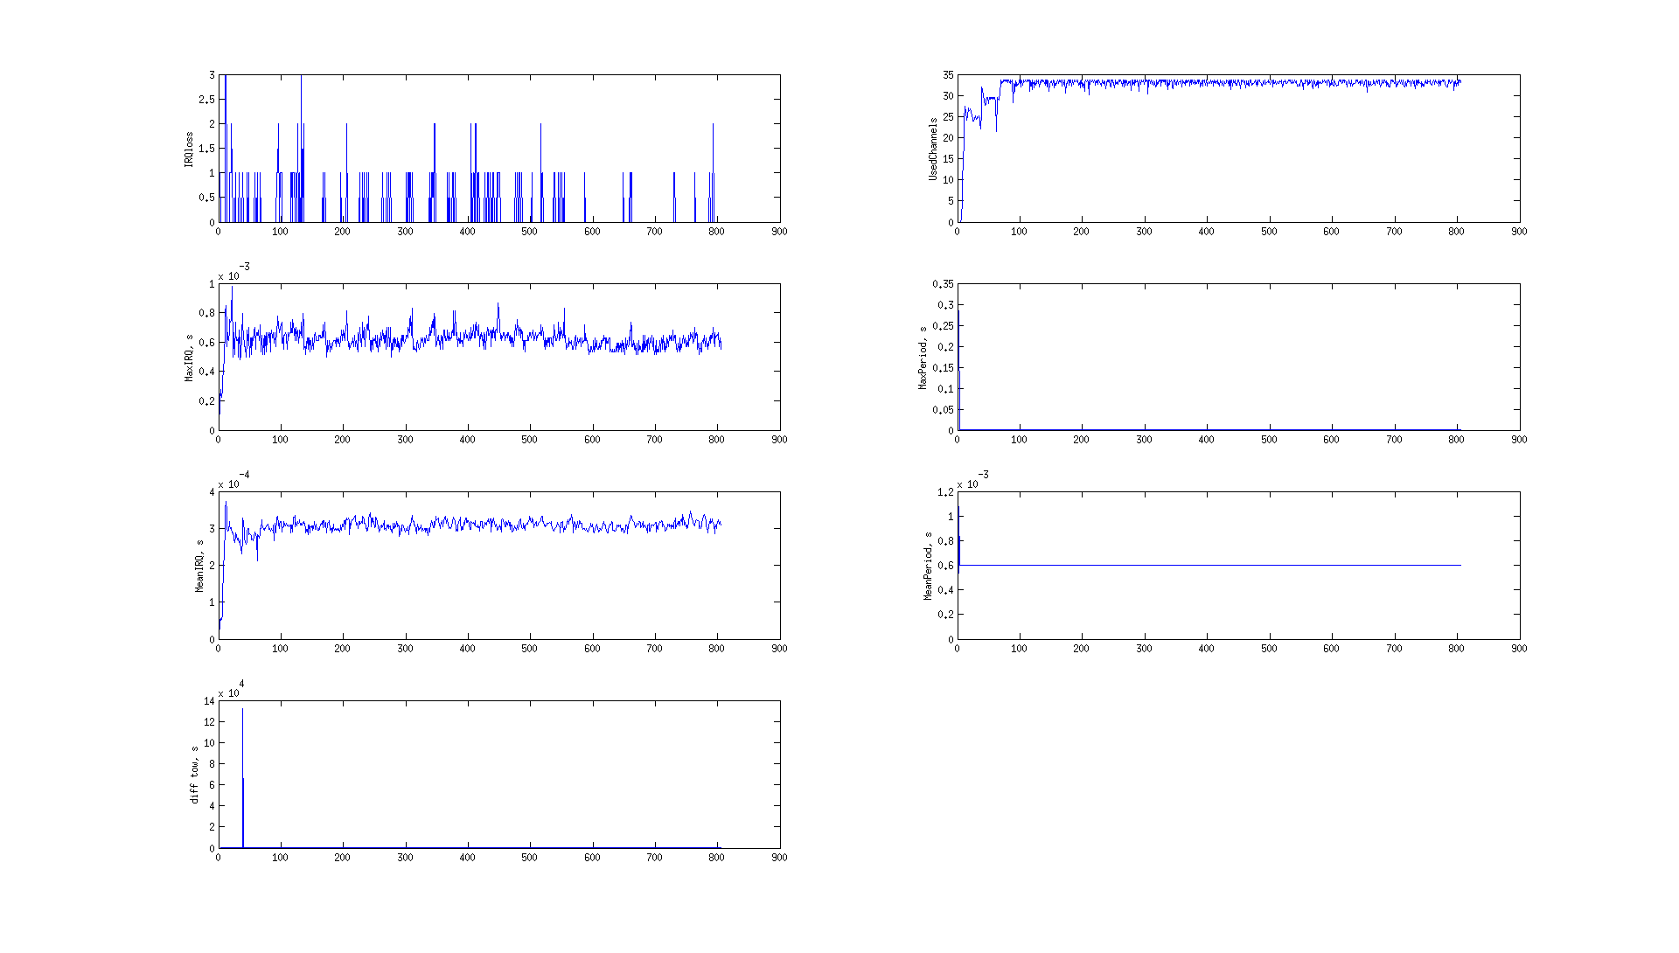Click the x10^-3 exponent above MeanPeriod plot
1679x953 pixels.
click(972, 482)
